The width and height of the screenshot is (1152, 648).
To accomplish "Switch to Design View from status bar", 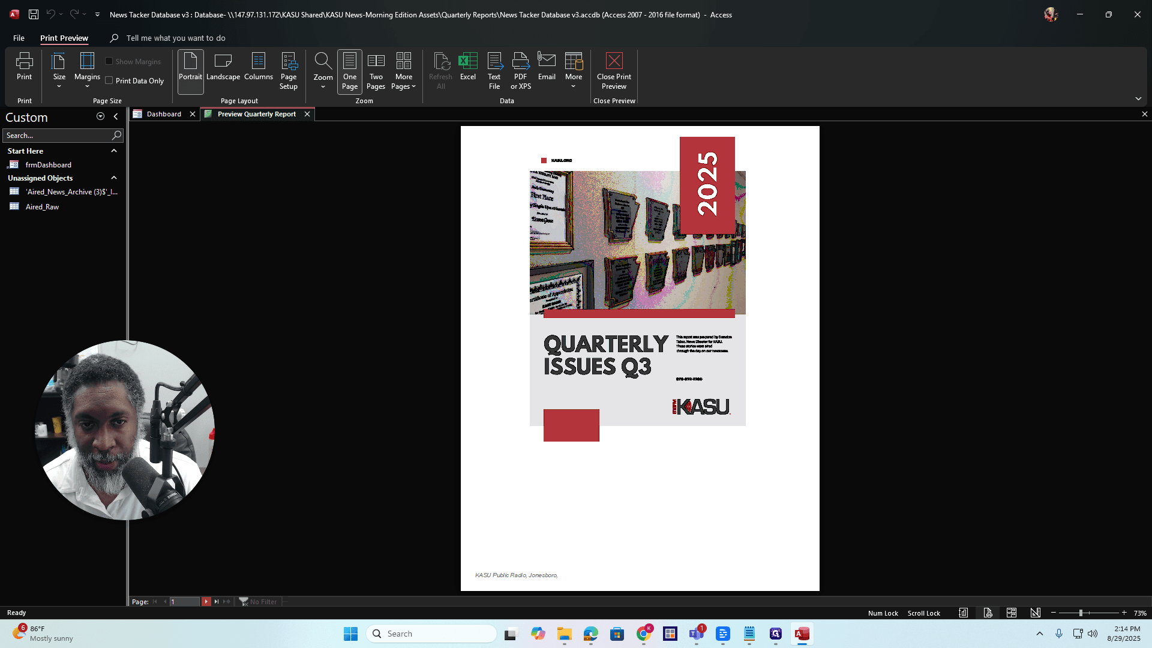I will coord(1035,613).
